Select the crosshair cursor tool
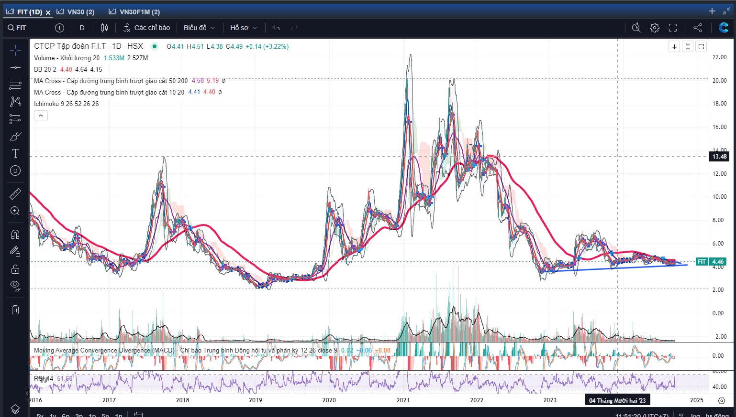 (15, 50)
